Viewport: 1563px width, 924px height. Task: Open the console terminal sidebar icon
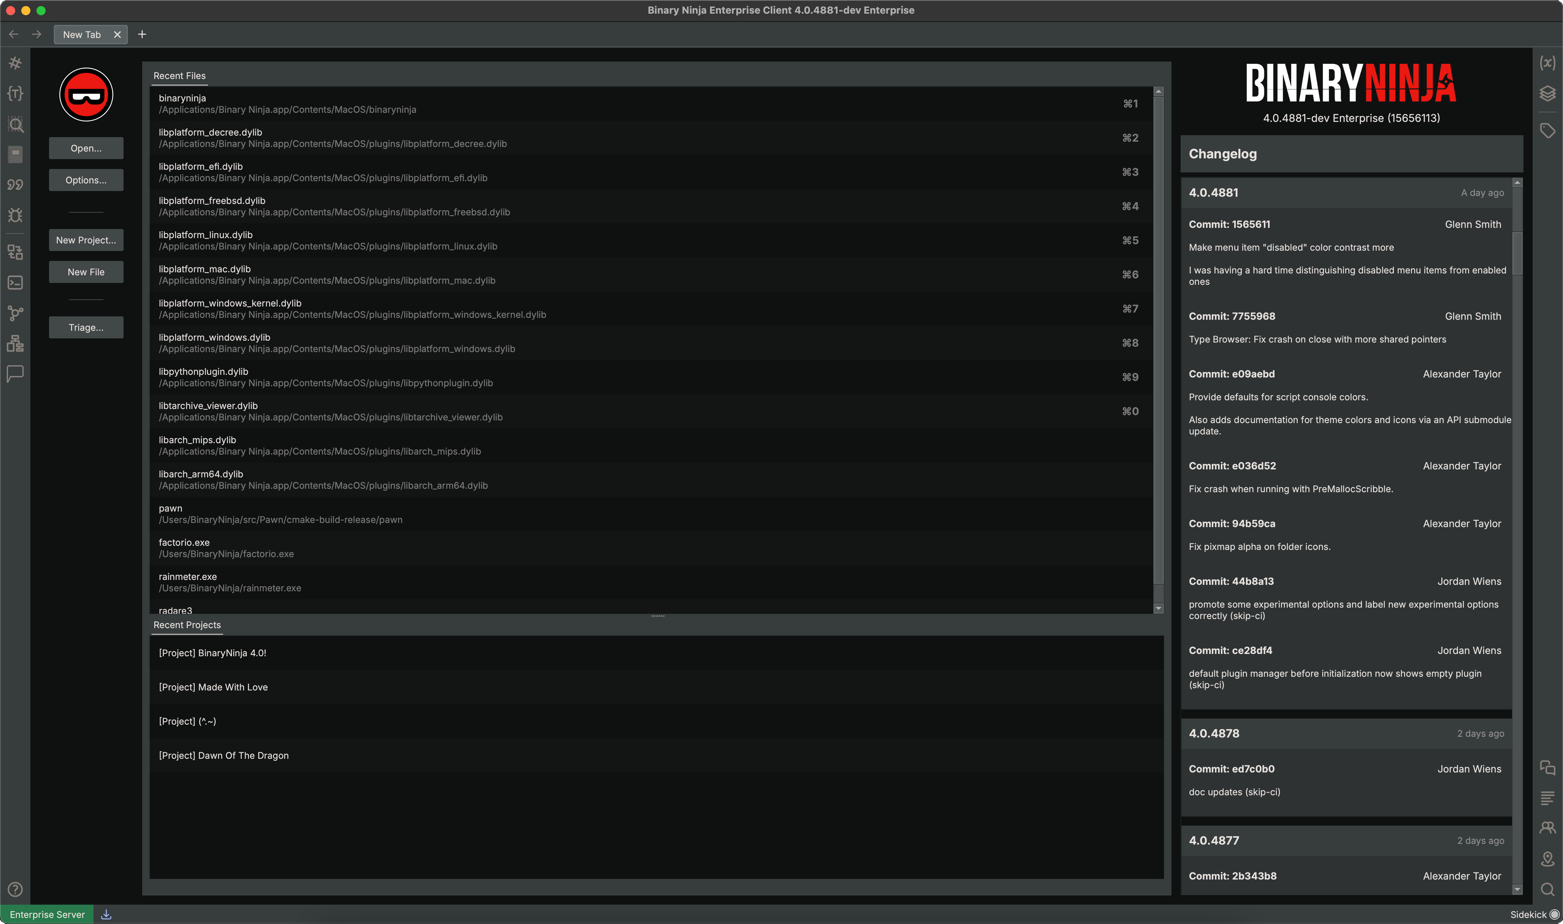tap(15, 283)
